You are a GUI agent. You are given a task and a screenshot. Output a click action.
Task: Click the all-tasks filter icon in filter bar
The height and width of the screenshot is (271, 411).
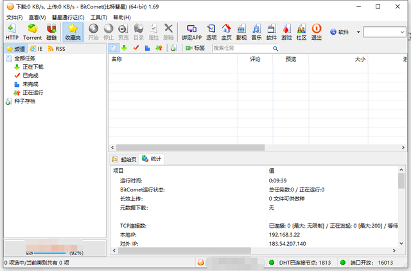click(x=113, y=48)
